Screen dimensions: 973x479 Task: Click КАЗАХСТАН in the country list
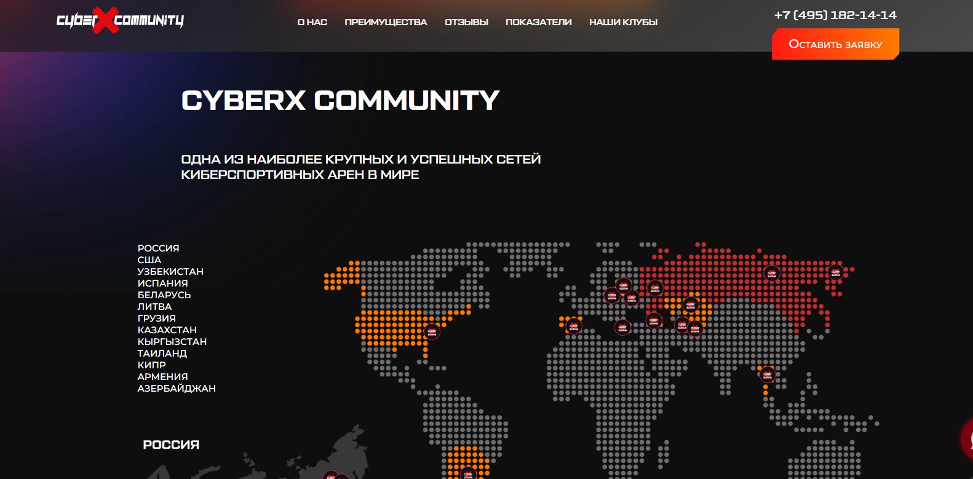click(x=167, y=330)
